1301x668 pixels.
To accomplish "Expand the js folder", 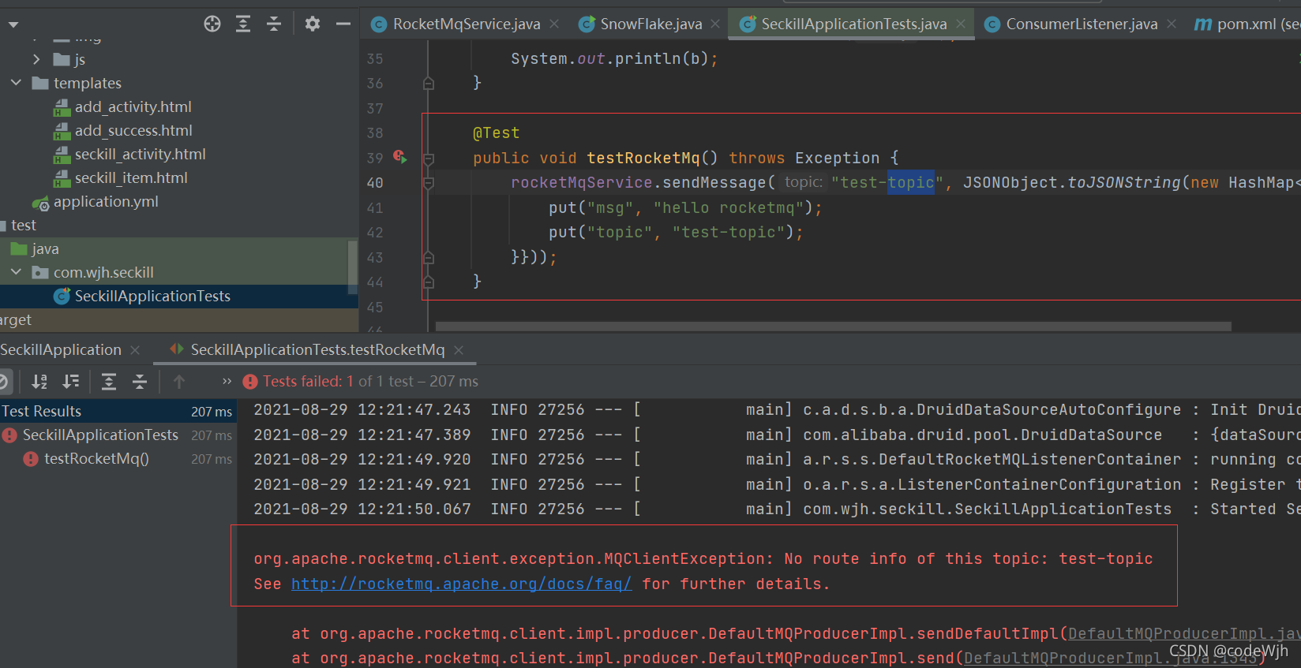I will 36,59.
